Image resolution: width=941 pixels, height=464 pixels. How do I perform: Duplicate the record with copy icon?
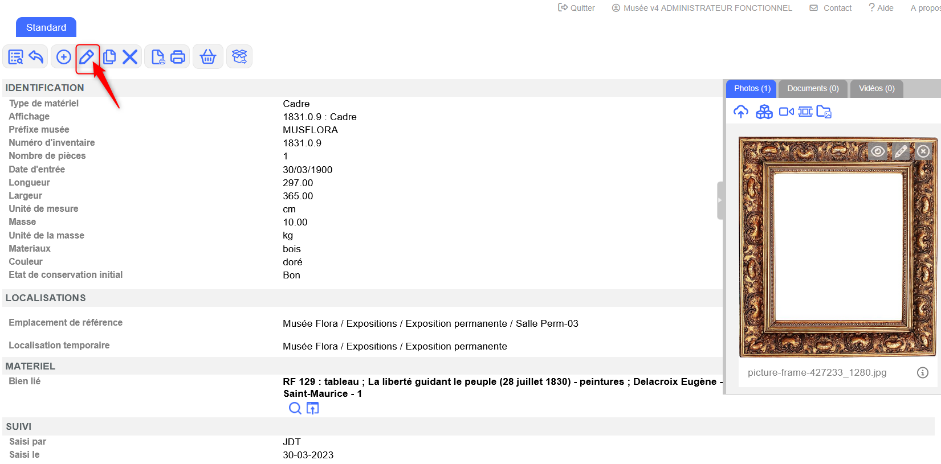(x=109, y=57)
